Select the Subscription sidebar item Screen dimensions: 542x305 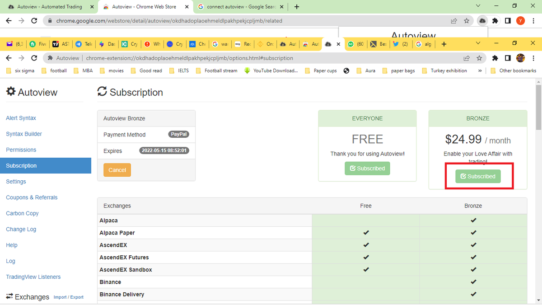point(46,166)
